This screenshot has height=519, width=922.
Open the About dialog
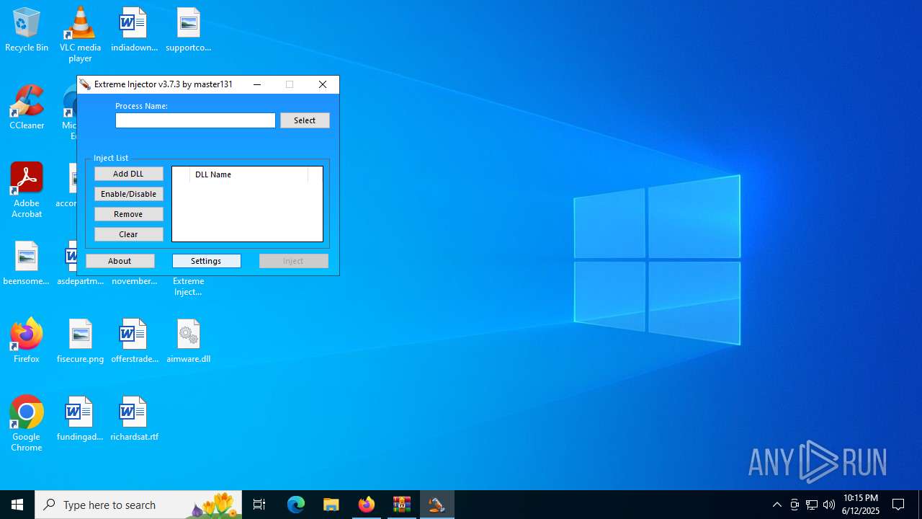point(120,261)
